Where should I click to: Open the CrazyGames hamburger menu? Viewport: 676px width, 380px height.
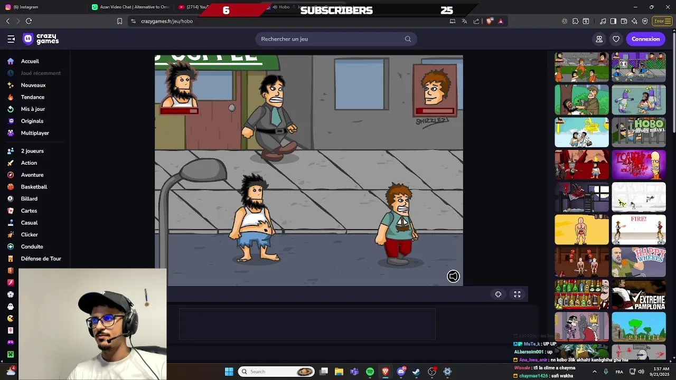click(11, 39)
